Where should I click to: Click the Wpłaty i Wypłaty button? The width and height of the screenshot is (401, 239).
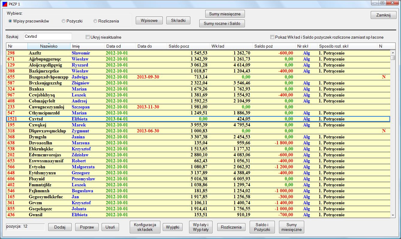click(x=201, y=227)
